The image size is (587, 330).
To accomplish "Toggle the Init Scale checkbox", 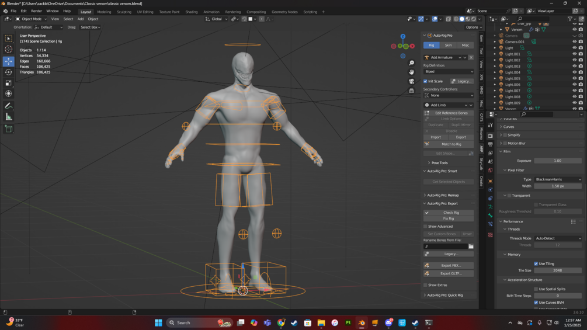I will pyautogui.click(x=425, y=81).
